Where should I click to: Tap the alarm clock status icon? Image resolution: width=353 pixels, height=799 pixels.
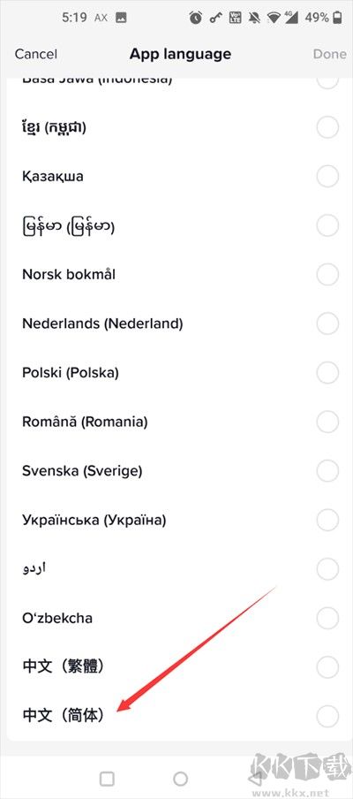pos(195,18)
